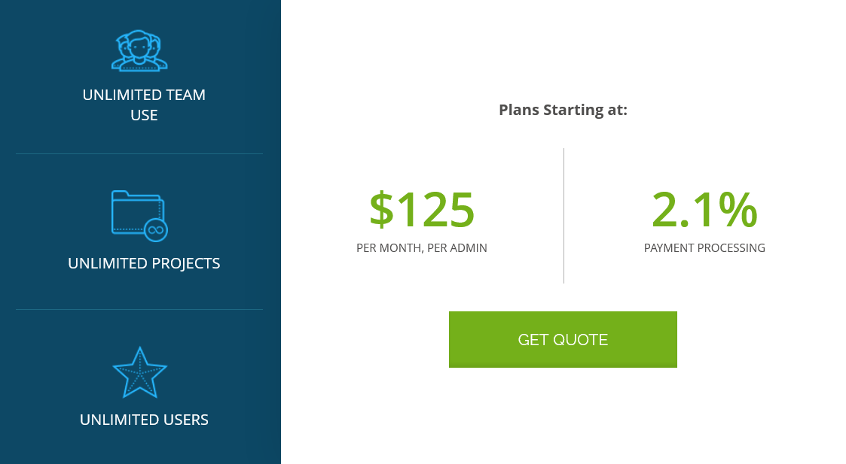Viewport: 846px width, 464px height.
Task: Click the $125 price figure
Action: point(422,209)
